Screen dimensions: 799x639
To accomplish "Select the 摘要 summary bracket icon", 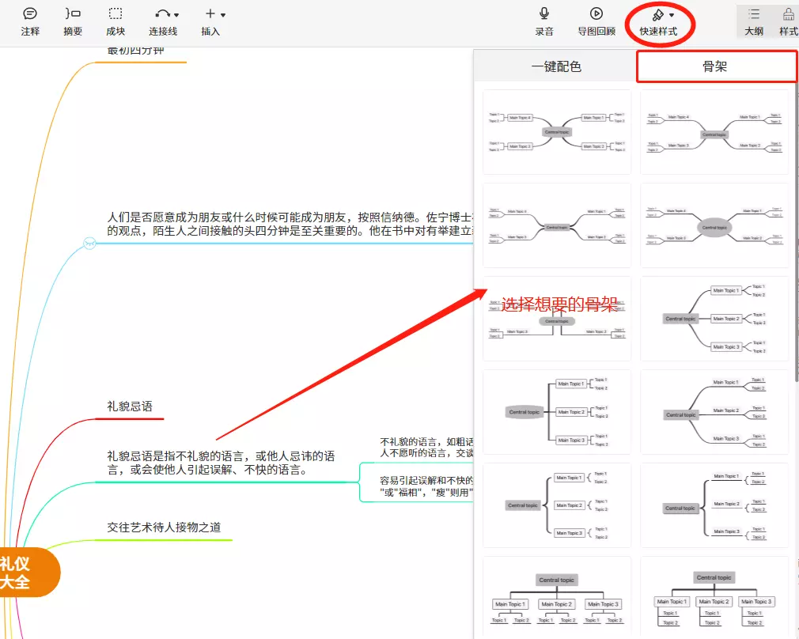I will pos(73,14).
